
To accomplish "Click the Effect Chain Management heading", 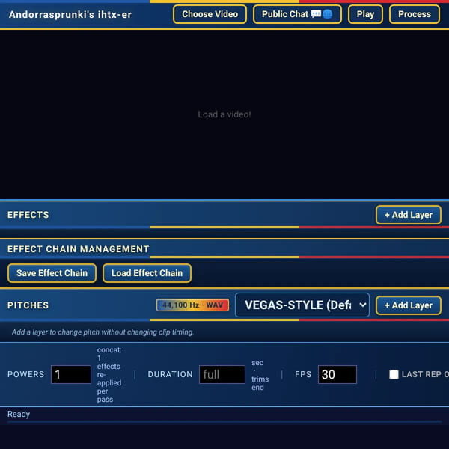I will coord(78,249).
